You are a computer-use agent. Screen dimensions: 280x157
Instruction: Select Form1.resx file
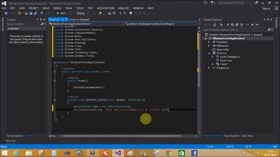point(226,61)
